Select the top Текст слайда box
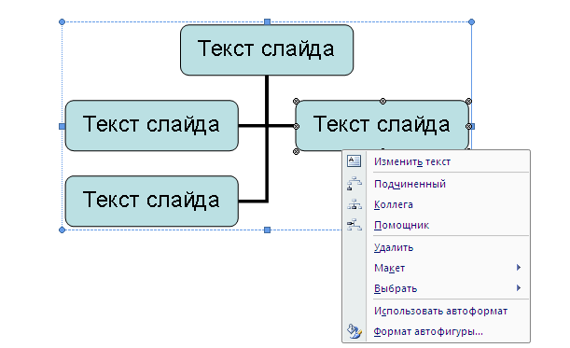 click(x=267, y=50)
